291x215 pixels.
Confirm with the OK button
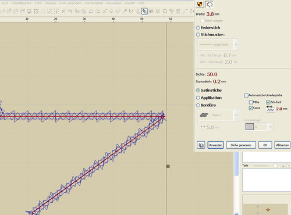[x=265, y=145]
